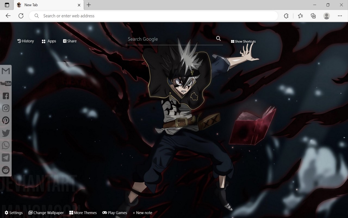
Task: Open Telegram sidebar shortcut
Action: 6,158
